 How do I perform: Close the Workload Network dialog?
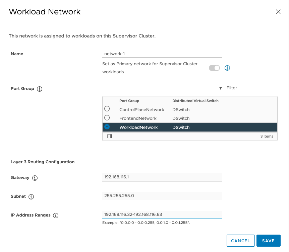click(x=278, y=12)
